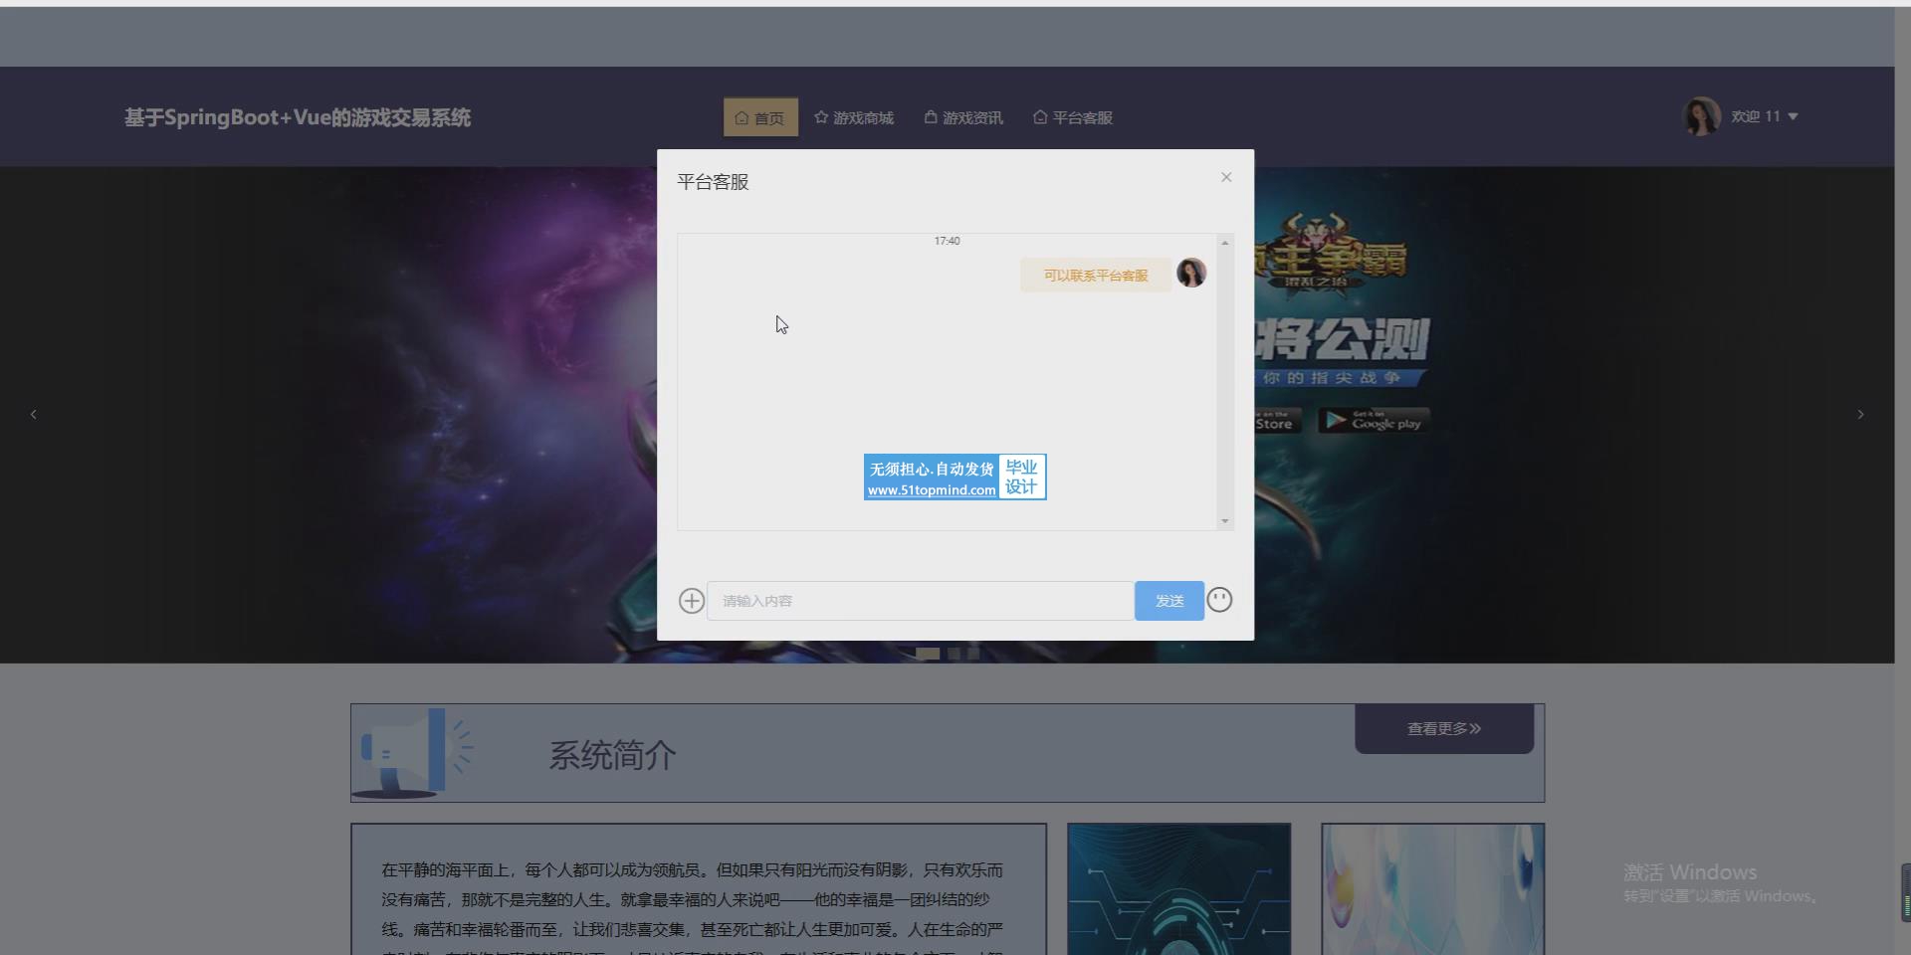Image resolution: width=1911 pixels, height=955 pixels.
Task: Open the 游戏商城 menu item
Action: point(854,117)
